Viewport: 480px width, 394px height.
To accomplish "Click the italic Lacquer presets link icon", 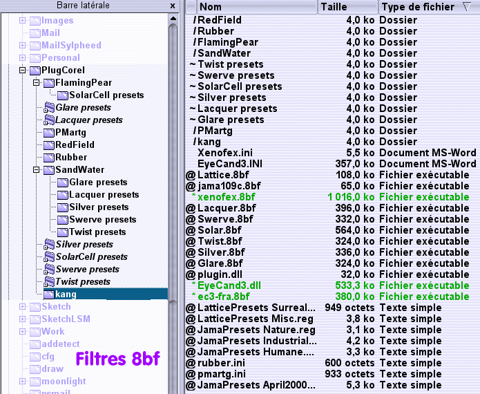I will pyautogui.click(x=49, y=120).
